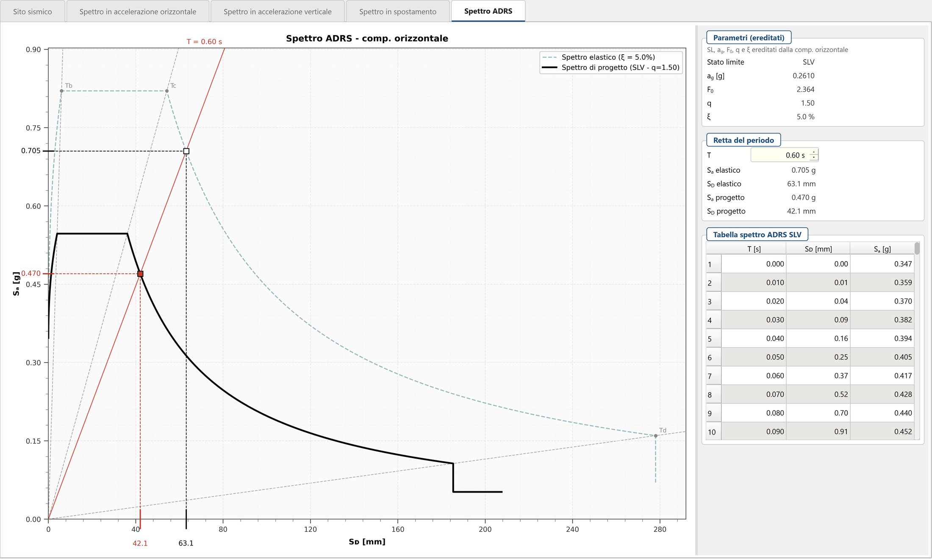Click table cell T value 0.070
The width and height of the screenshot is (932, 559).
coord(754,394)
